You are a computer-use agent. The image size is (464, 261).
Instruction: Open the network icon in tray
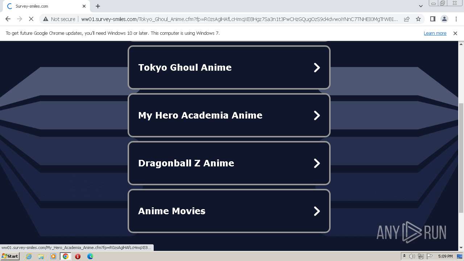[421, 256]
